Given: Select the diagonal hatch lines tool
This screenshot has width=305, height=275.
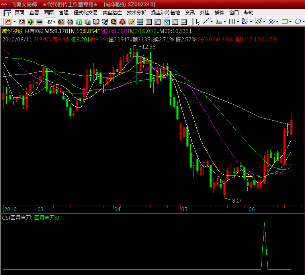Looking at the screenshot, I should pos(272,21).
